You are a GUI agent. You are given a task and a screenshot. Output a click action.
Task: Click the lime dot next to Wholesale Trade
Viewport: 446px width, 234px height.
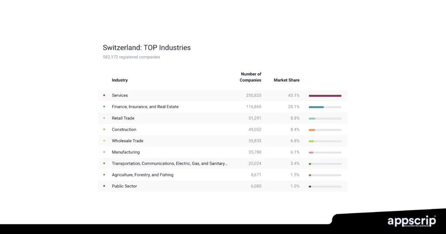pos(104,141)
